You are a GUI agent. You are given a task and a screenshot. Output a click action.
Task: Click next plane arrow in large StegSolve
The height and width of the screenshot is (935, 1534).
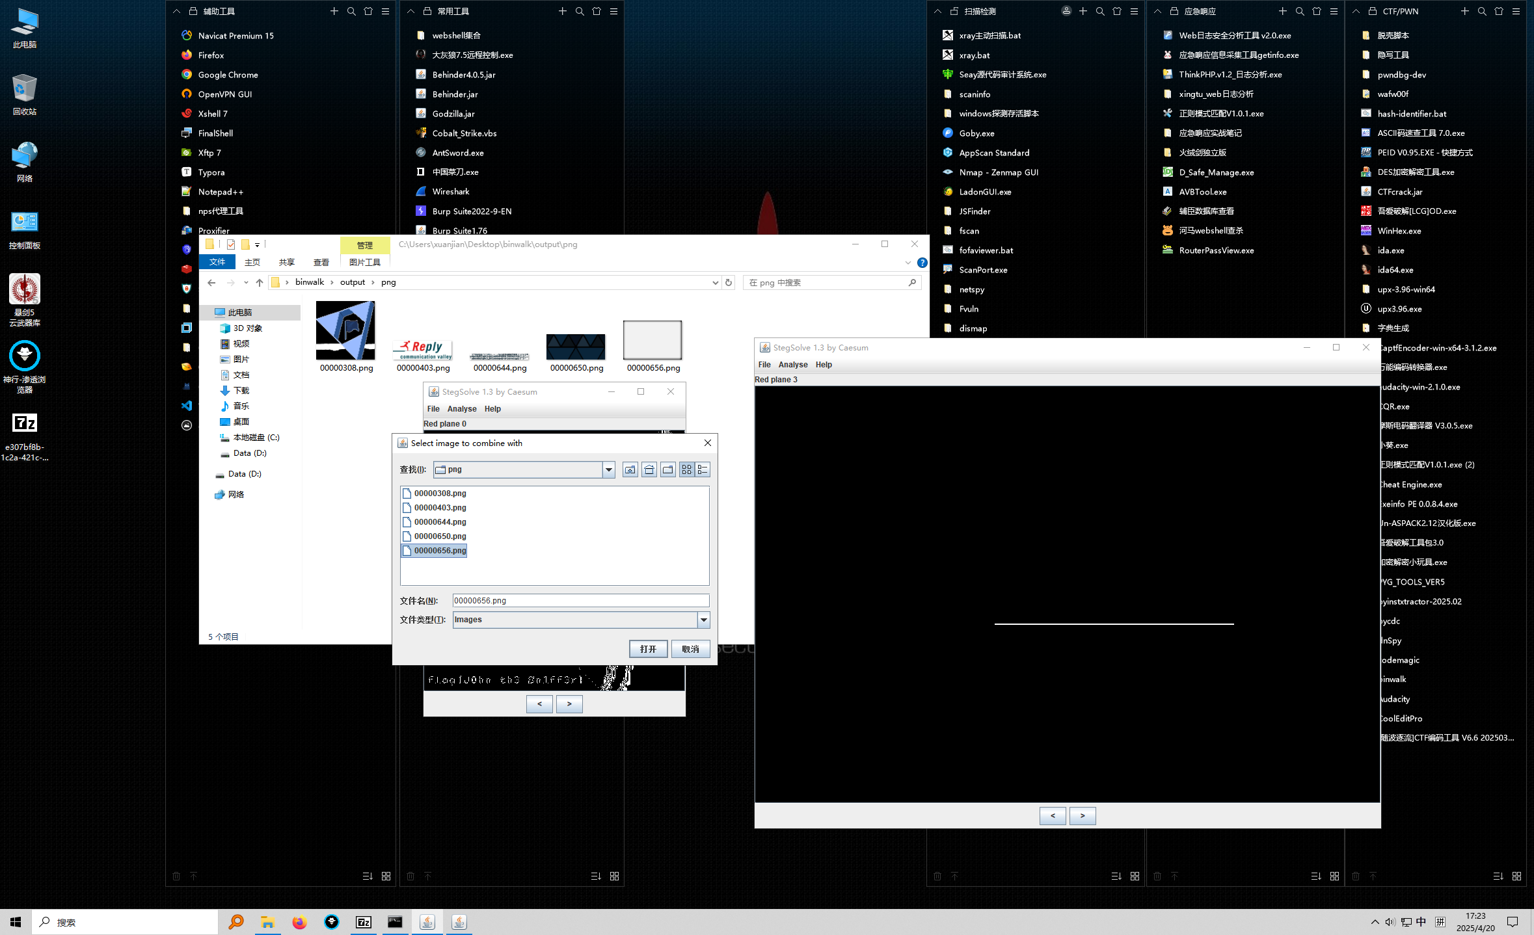click(x=1082, y=815)
